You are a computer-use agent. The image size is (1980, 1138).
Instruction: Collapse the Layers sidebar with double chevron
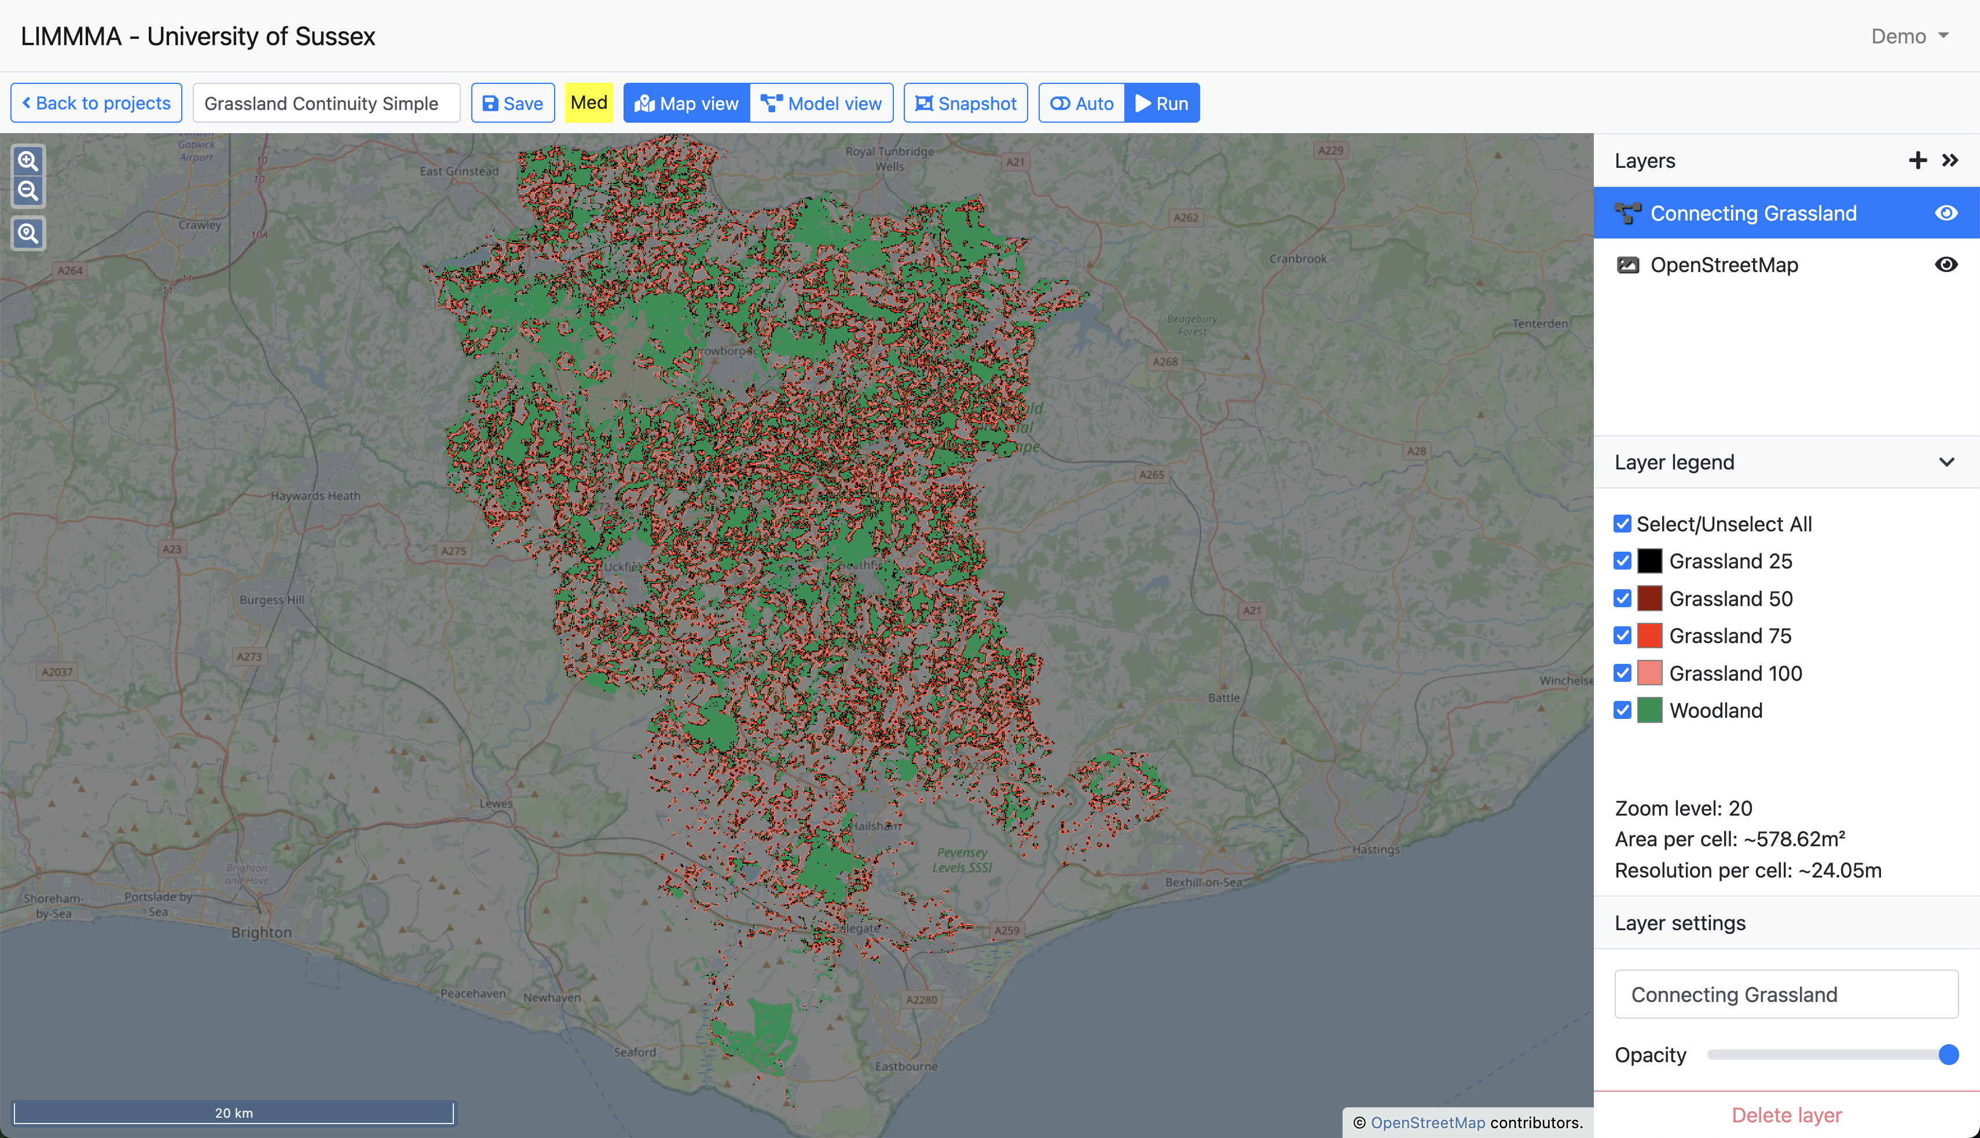coord(1950,161)
